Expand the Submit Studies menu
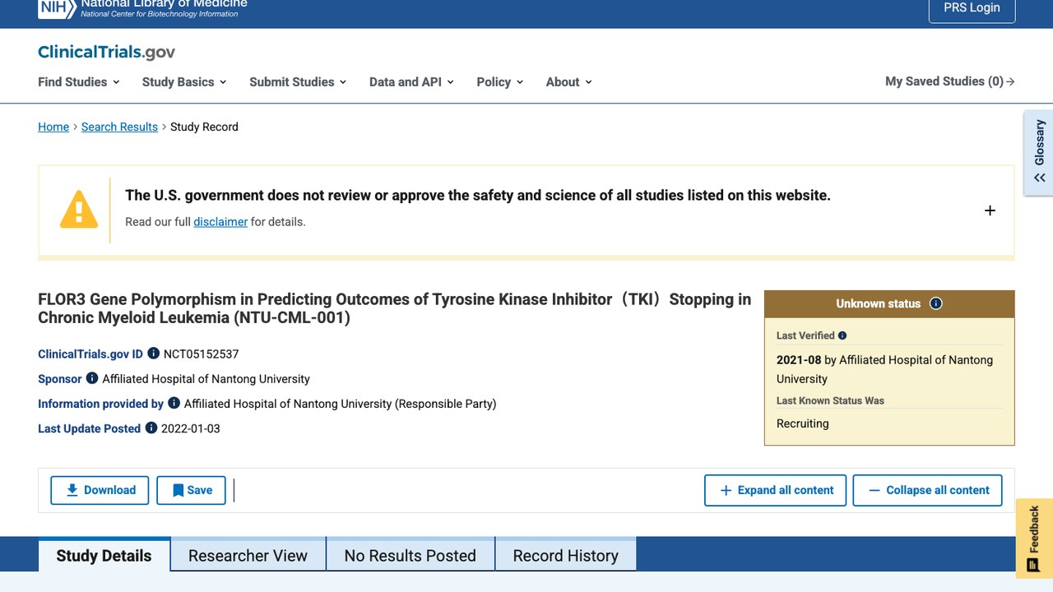Image resolution: width=1053 pixels, height=592 pixels. pos(298,81)
